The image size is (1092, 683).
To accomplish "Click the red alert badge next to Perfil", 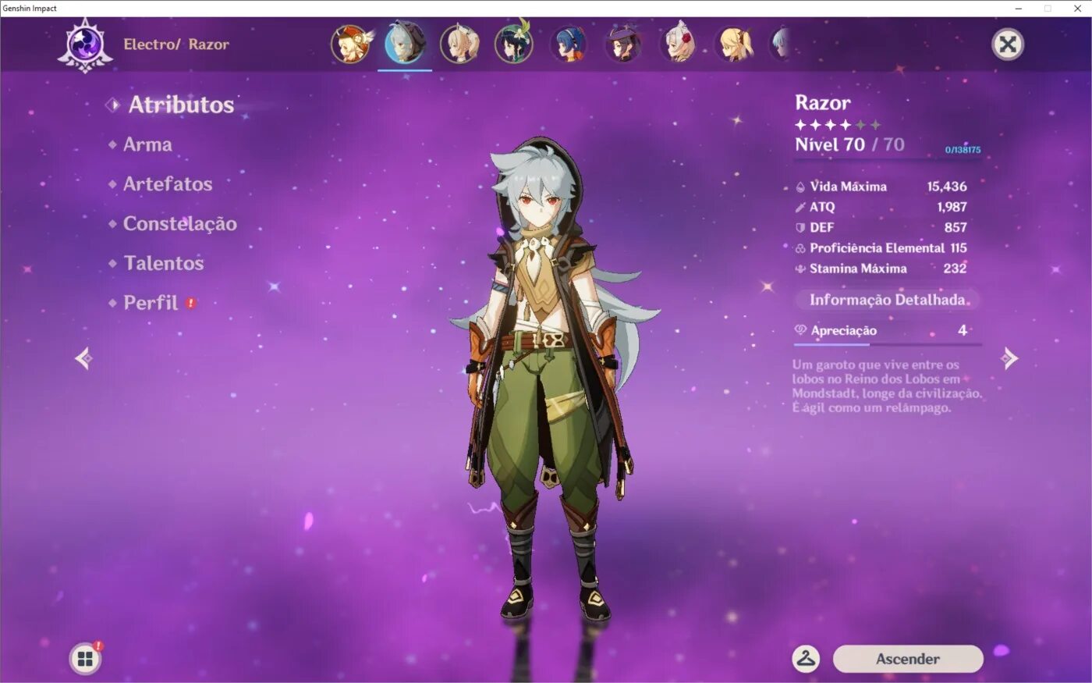I will (190, 303).
